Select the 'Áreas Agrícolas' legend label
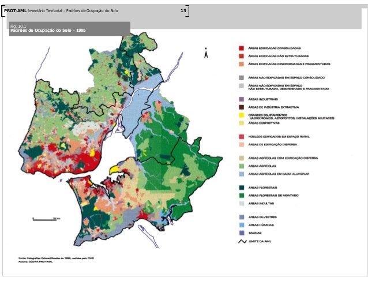The width and height of the screenshot is (368, 281). (262, 166)
